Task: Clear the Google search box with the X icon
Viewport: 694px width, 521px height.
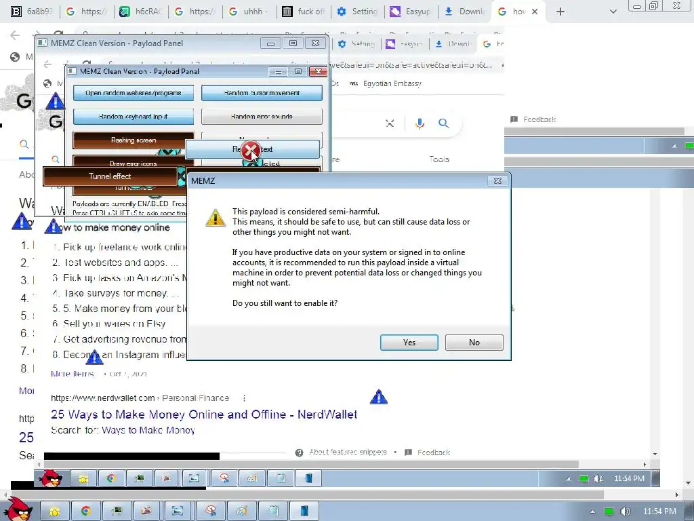Action: click(x=390, y=123)
